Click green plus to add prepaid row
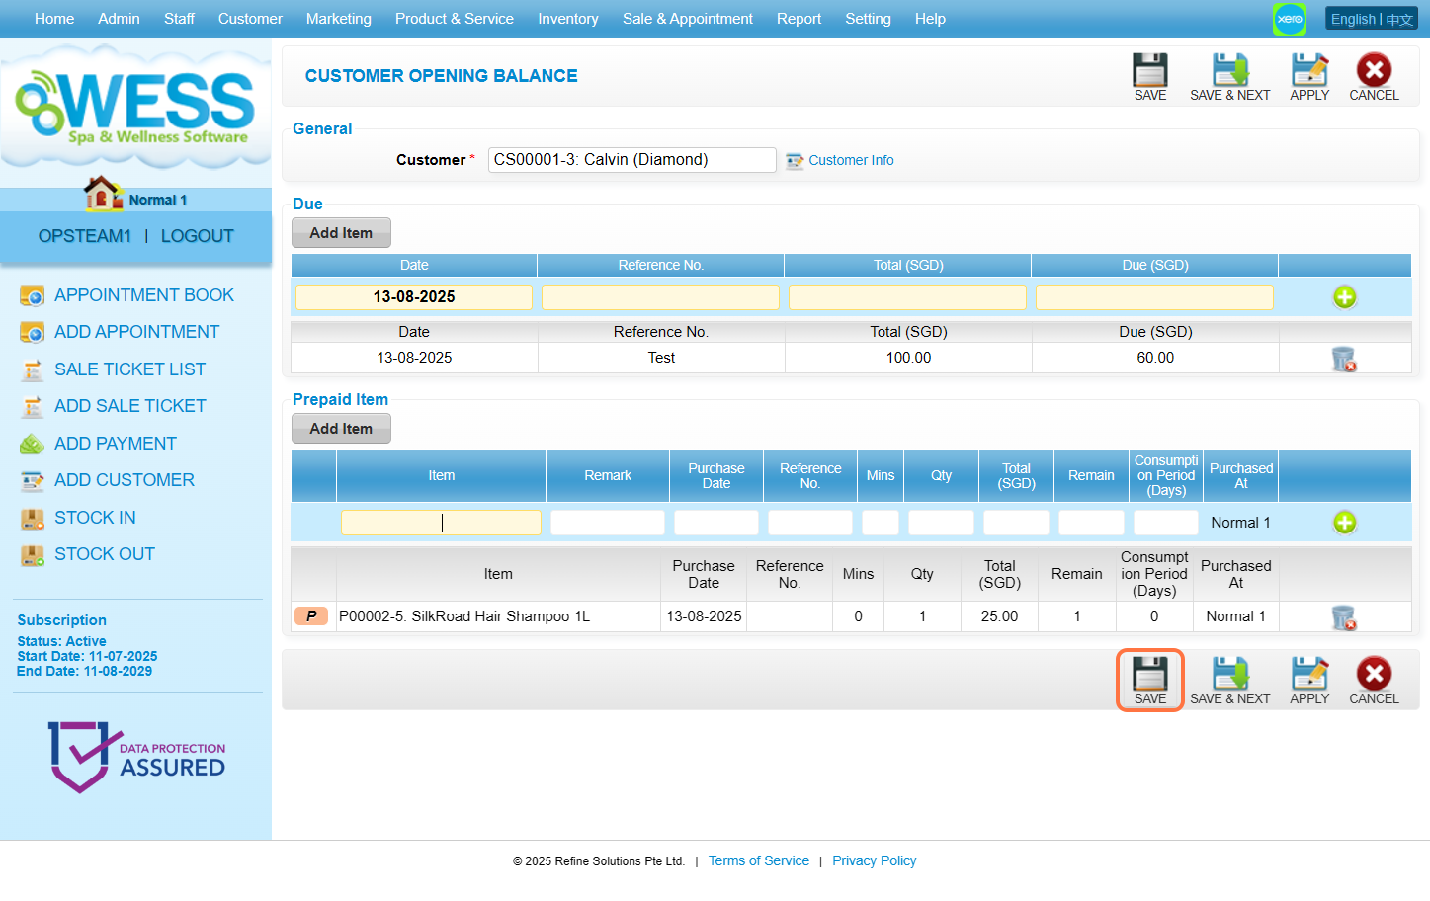The image size is (1430, 901). pyautogui.click(x=1344, y=523)
